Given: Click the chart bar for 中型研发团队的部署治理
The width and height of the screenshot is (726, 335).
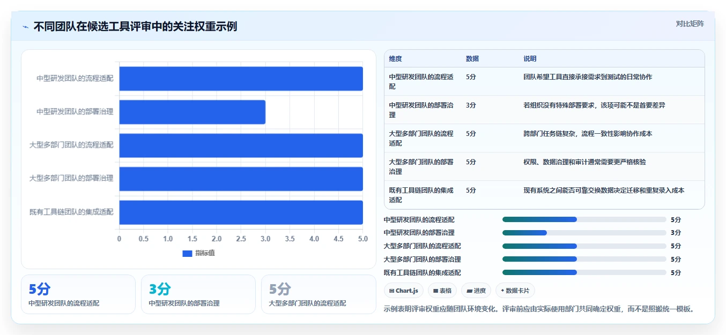Looking at the screenshot, I should point(192,112).
